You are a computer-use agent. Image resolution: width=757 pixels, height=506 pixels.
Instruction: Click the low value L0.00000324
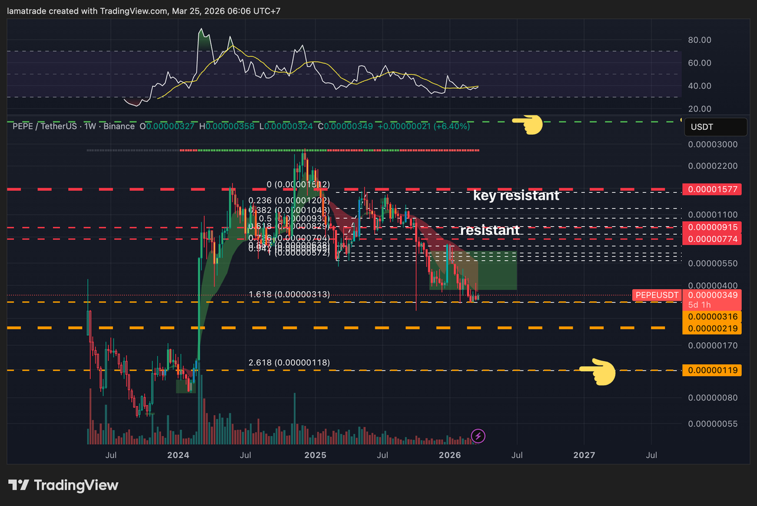[x=285, y=126]
